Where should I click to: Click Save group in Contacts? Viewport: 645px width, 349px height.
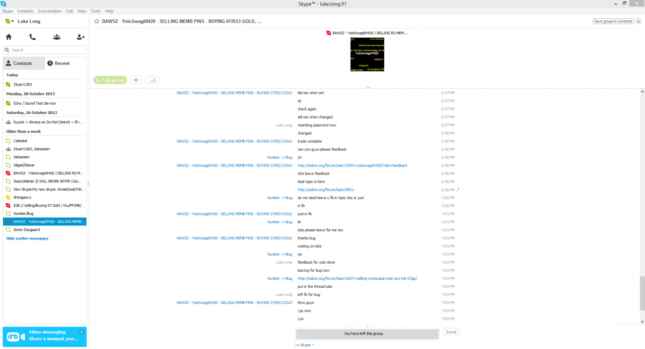[613, 21]
